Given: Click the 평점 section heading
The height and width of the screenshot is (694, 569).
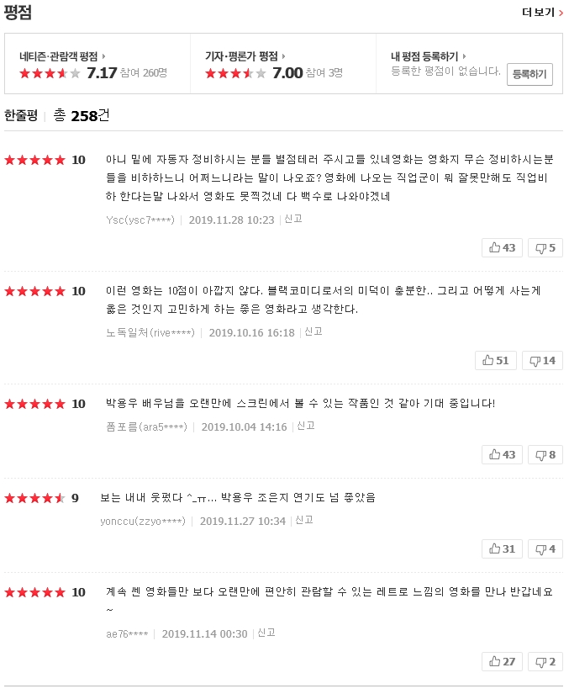Looking at the screenshot, I should [18, 12].
